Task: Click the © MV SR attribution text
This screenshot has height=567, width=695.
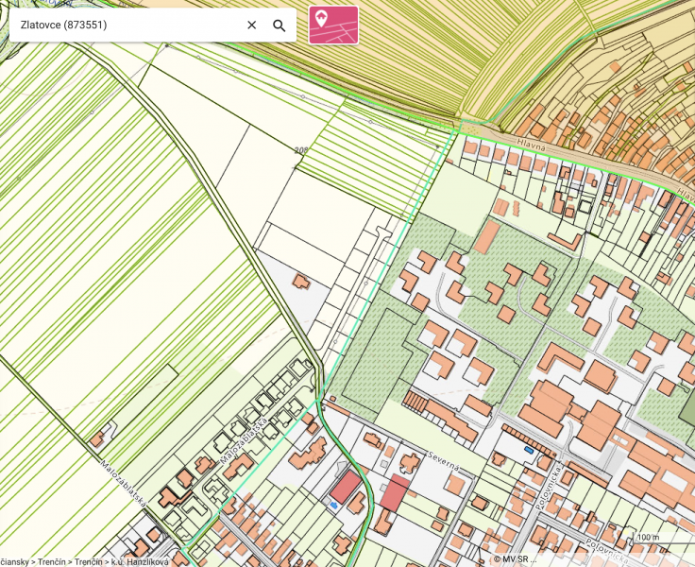Action: pyautogui.click(x=516, y=559)
